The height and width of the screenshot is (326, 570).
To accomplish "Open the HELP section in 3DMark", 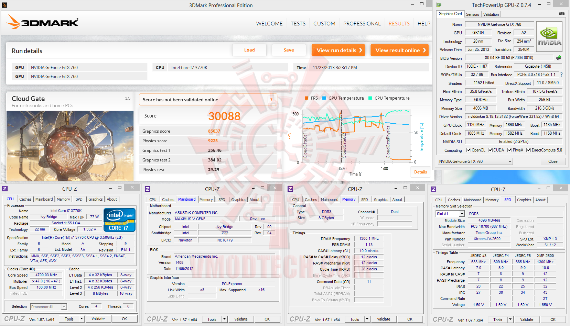I will point(424,24).
